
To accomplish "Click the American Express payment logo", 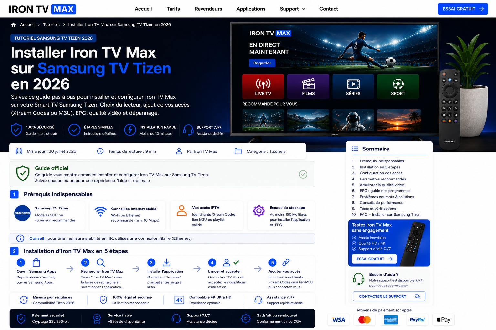I will 391,320.
